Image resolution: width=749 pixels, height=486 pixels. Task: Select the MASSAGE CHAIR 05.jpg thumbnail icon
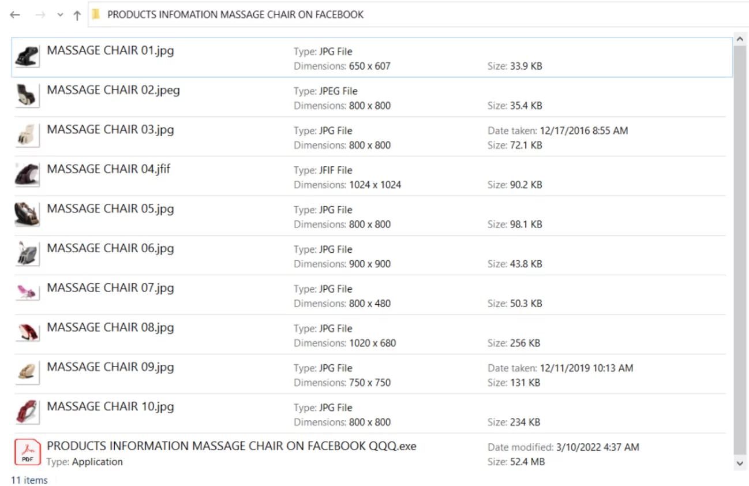pyautogui.click(x=27, y=215)
